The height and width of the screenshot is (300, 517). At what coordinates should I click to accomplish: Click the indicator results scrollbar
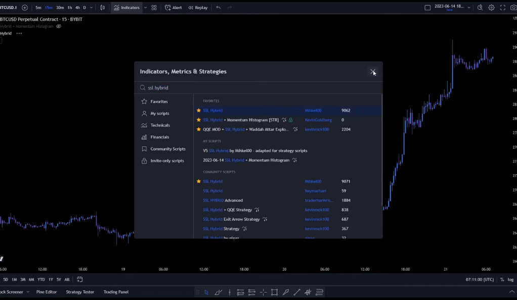point(381,150)
